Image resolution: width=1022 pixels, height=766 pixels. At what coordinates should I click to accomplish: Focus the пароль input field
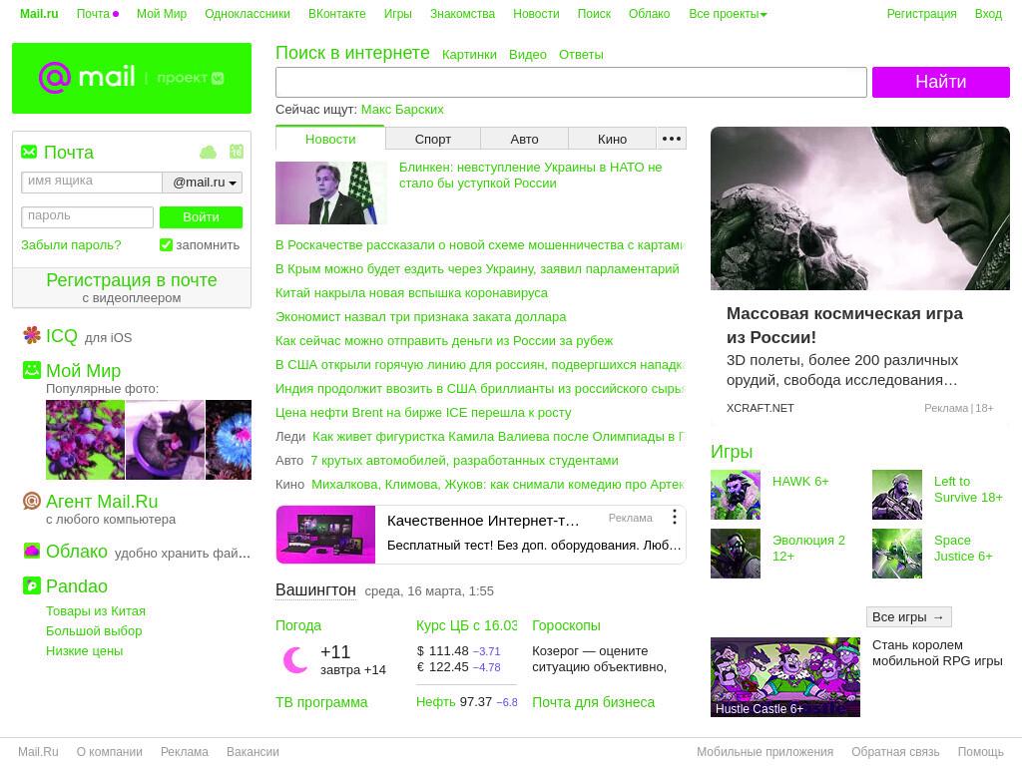coord(88,216)
